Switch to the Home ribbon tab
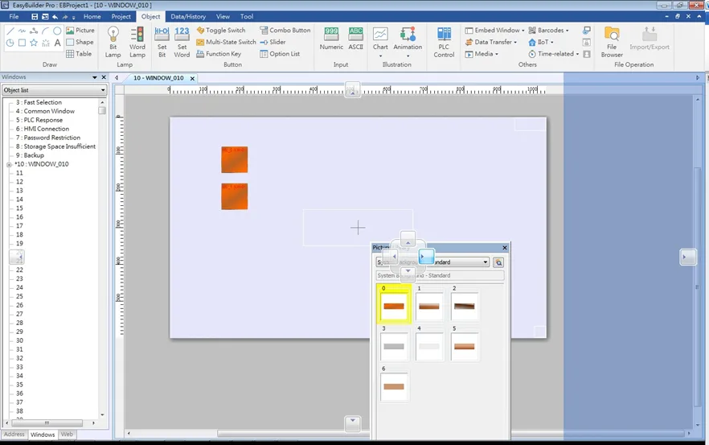The width and height of the screenshot is (709, 445). point(92,17)
